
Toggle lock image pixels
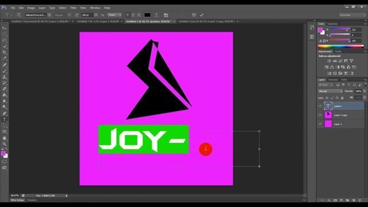[x=332, y=98]
